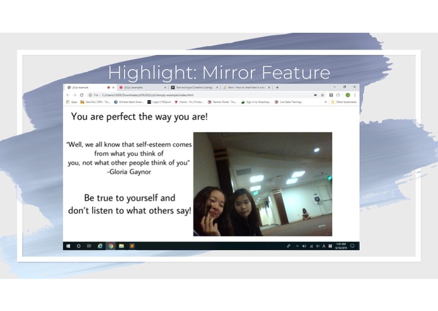Open Sublime Text from the taskbar
This screenshot has height=311, width=438.
[132, 246]
